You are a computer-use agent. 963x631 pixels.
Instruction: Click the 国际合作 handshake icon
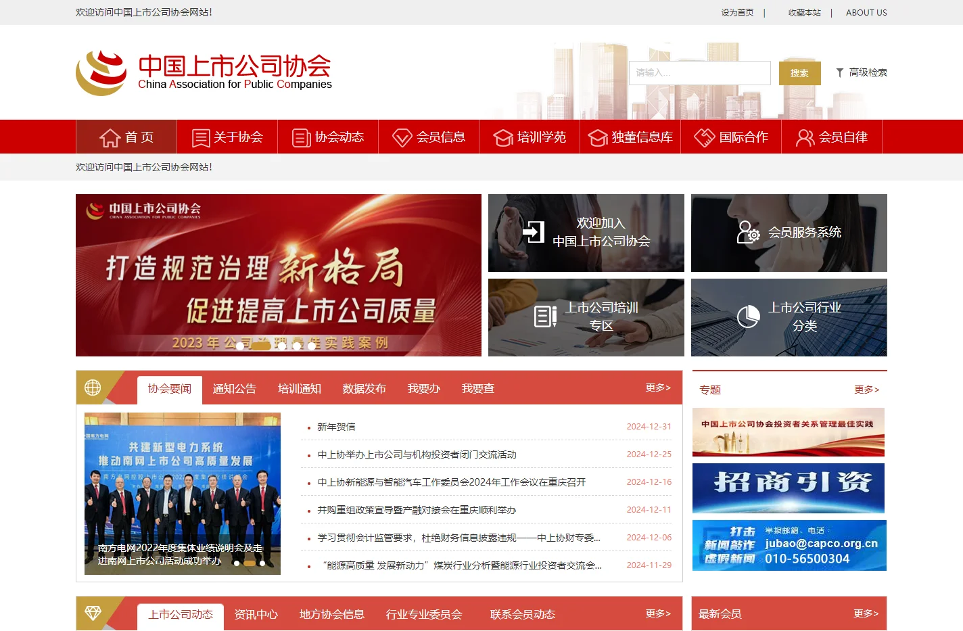tap(705, 137)
